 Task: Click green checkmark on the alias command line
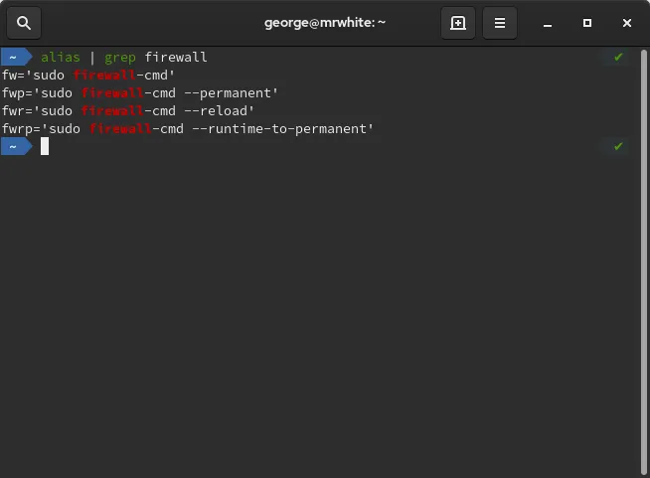[x=618, y=57]
